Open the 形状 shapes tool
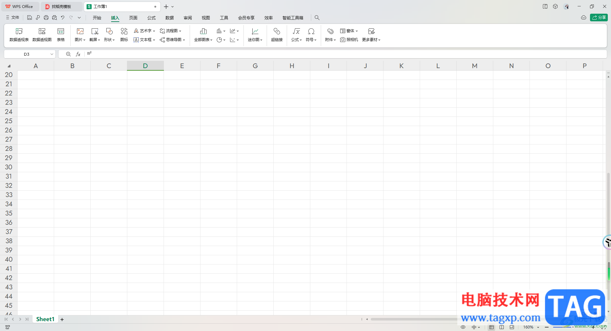The height and width of the screenshot is (331, 611). 109,35
